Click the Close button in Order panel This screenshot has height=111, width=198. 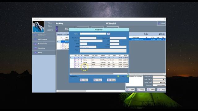[131, 90]
